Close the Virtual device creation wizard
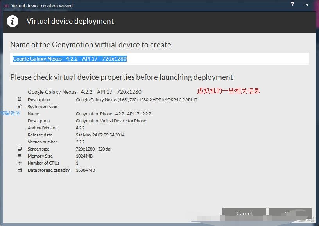Image resolution: width=319 pixels, height=226 pixels. [307, 5]
